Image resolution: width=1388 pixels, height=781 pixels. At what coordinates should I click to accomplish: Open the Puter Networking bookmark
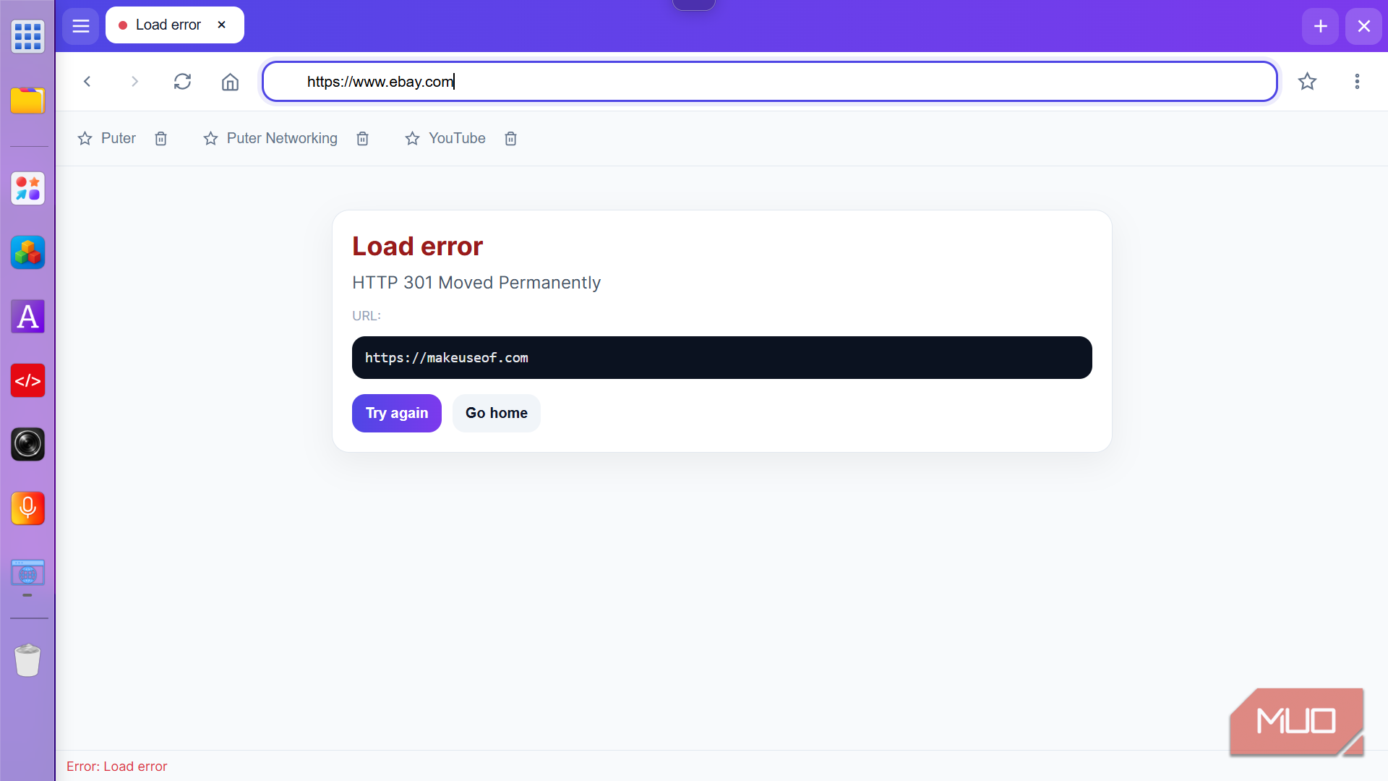(270, 138)
